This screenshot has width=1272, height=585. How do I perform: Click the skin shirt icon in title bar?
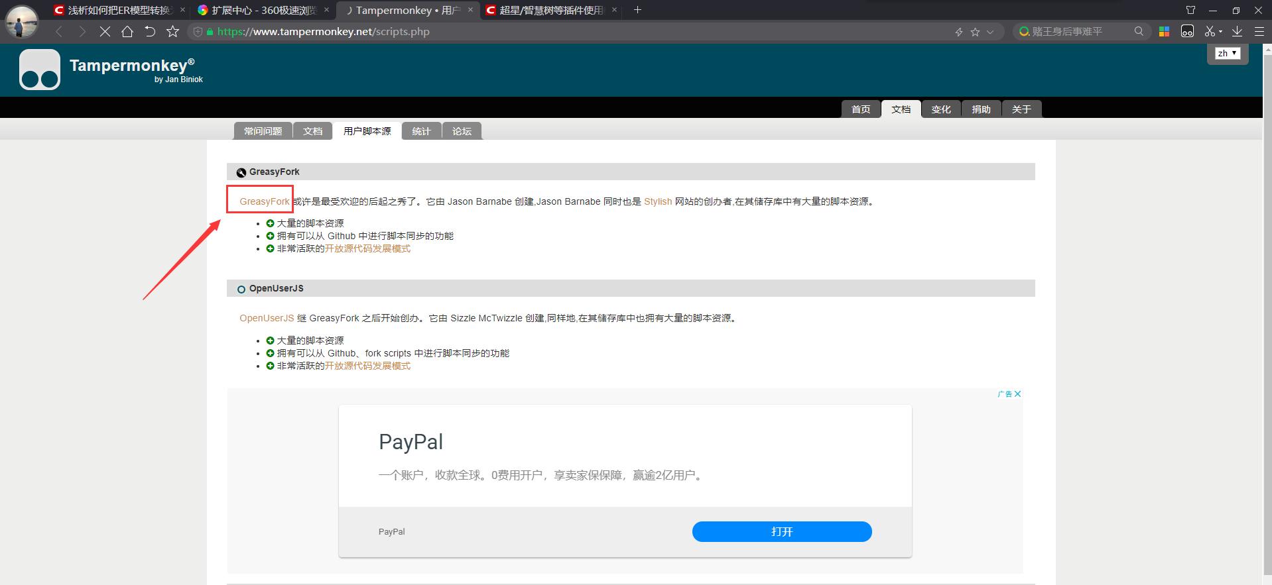[x=1190, y=10]
